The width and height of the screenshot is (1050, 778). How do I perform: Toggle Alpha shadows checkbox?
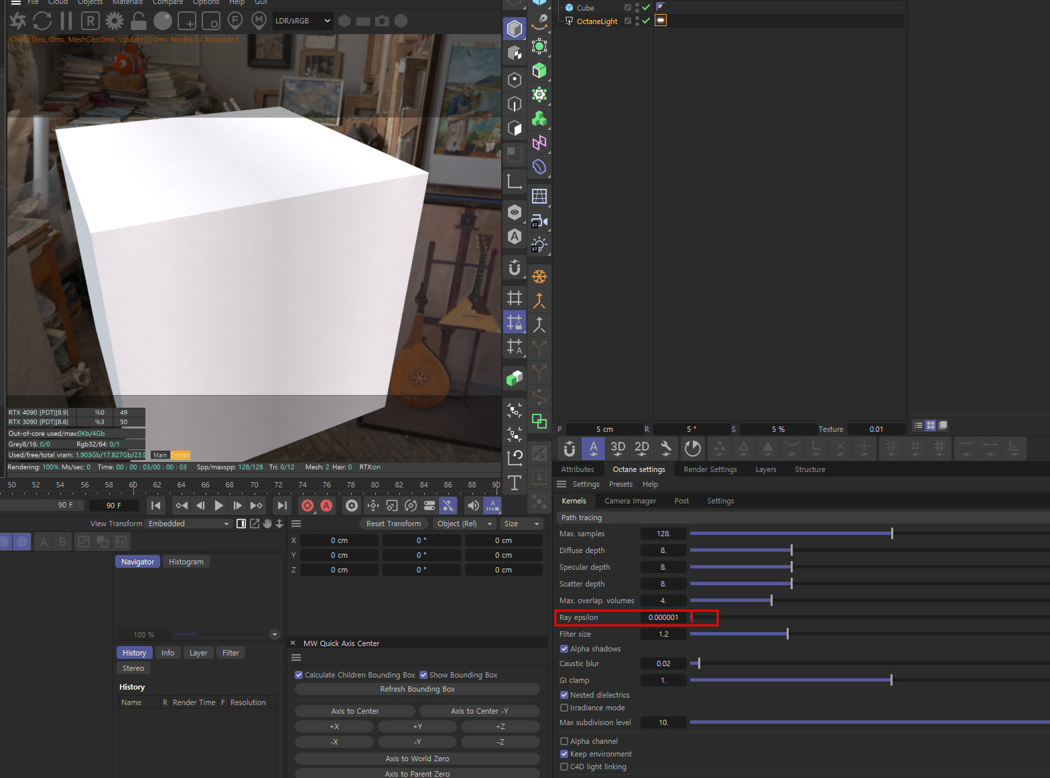tap(564, 649)
